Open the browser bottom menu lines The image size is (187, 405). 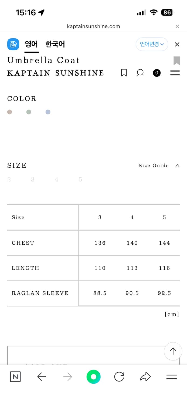coord(172,377)
